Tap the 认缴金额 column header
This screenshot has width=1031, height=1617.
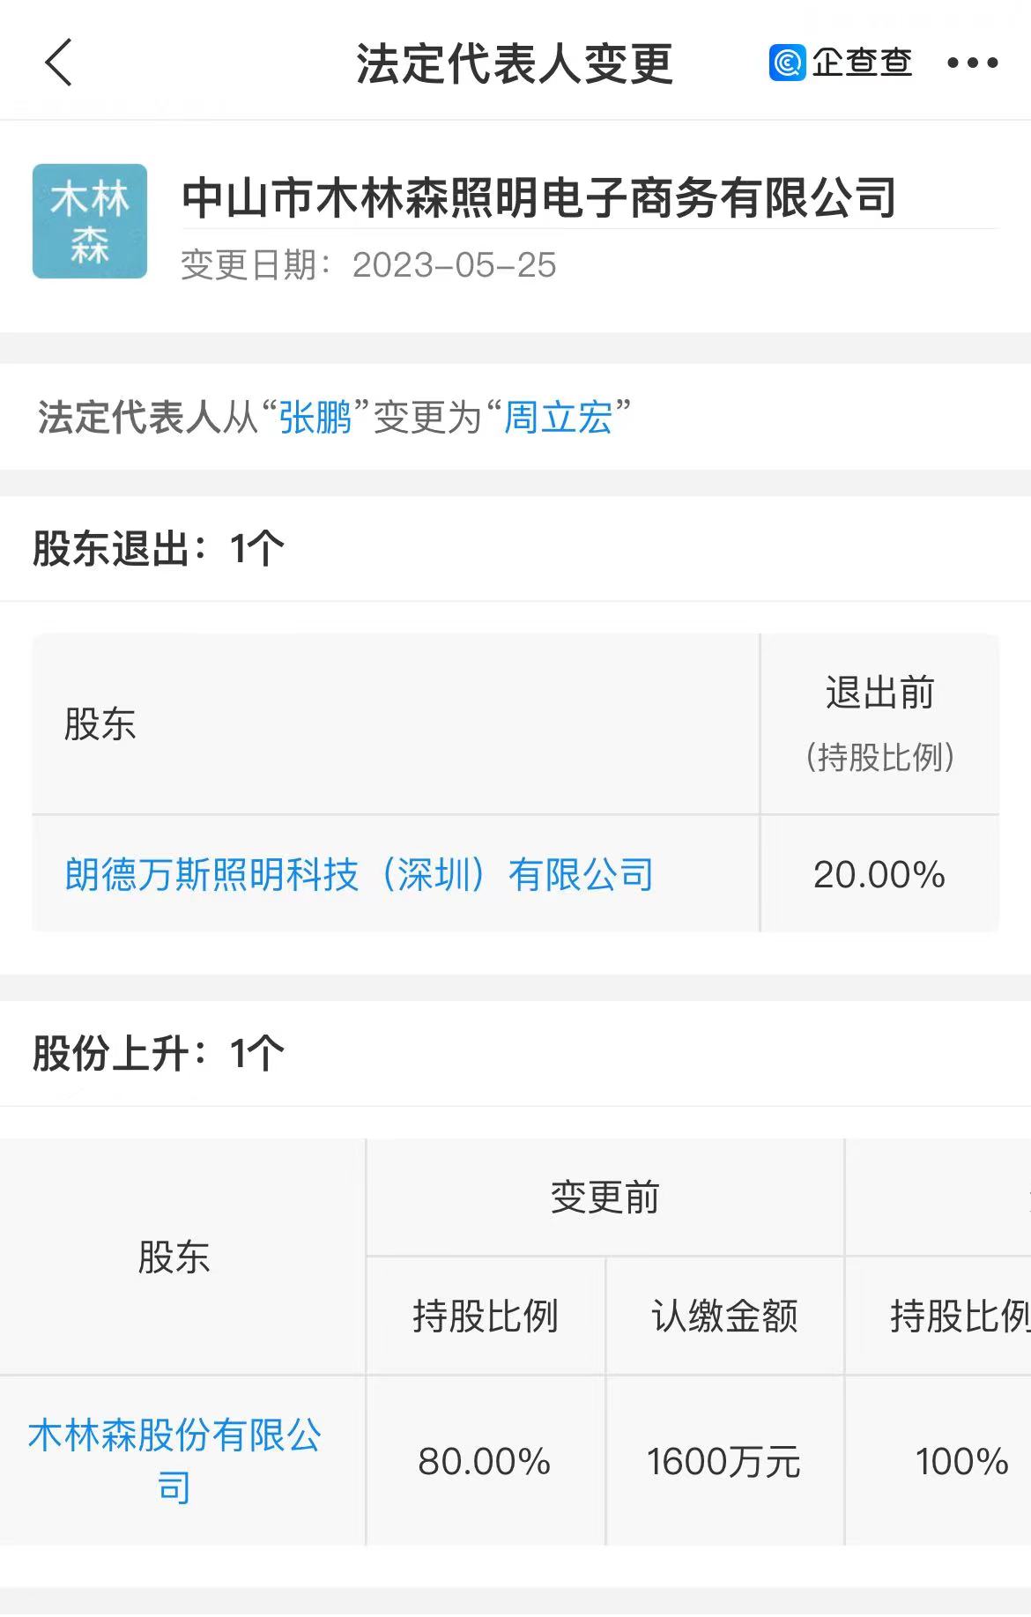tap(724, 1317)
